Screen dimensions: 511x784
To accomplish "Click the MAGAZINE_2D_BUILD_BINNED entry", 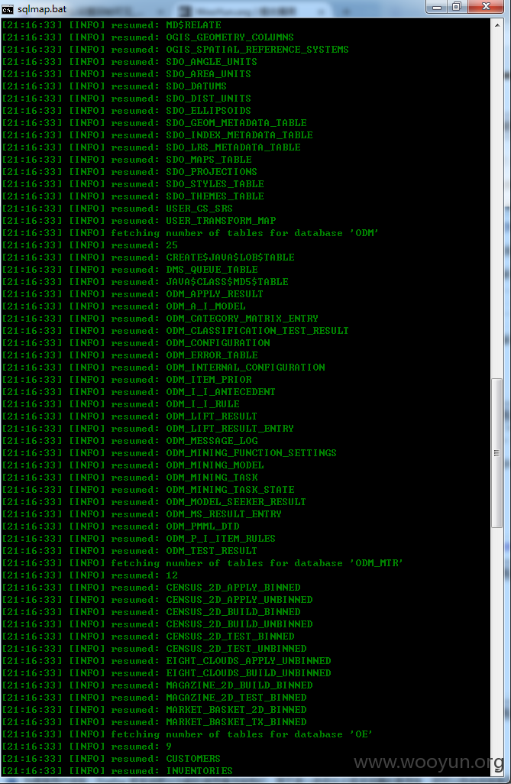I will tap(239, 686).
